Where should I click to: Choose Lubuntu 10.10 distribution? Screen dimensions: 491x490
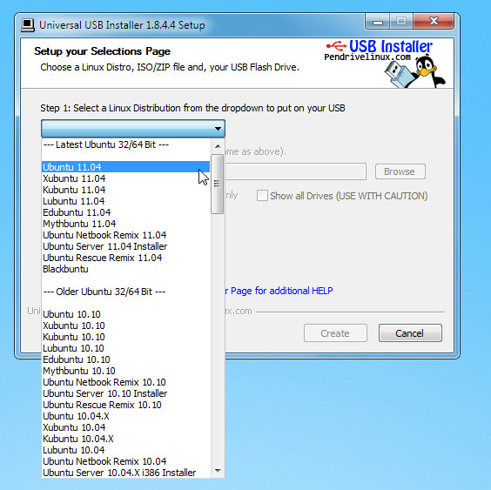click(x=125, y=348)
